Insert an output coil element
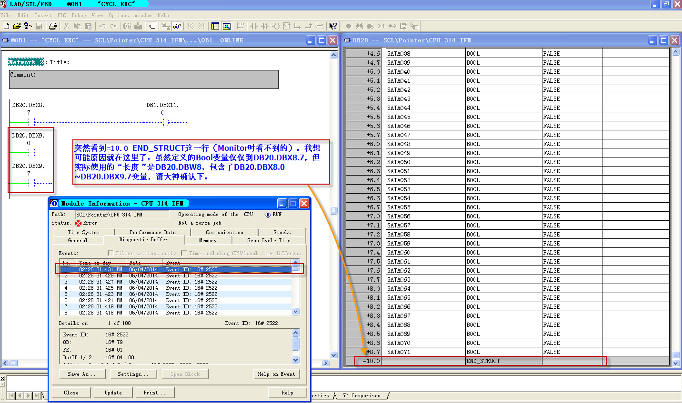The width and height of the screenshot is (682, 403). click(276, 26)
